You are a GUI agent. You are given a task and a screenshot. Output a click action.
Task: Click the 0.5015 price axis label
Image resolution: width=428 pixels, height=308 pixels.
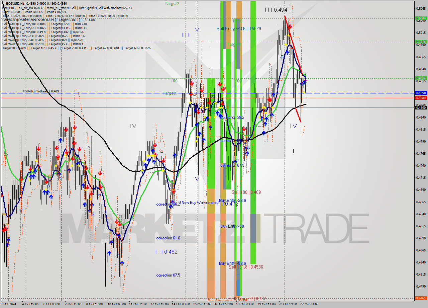pos(421,33)
